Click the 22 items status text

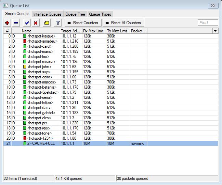click(21, 179)
